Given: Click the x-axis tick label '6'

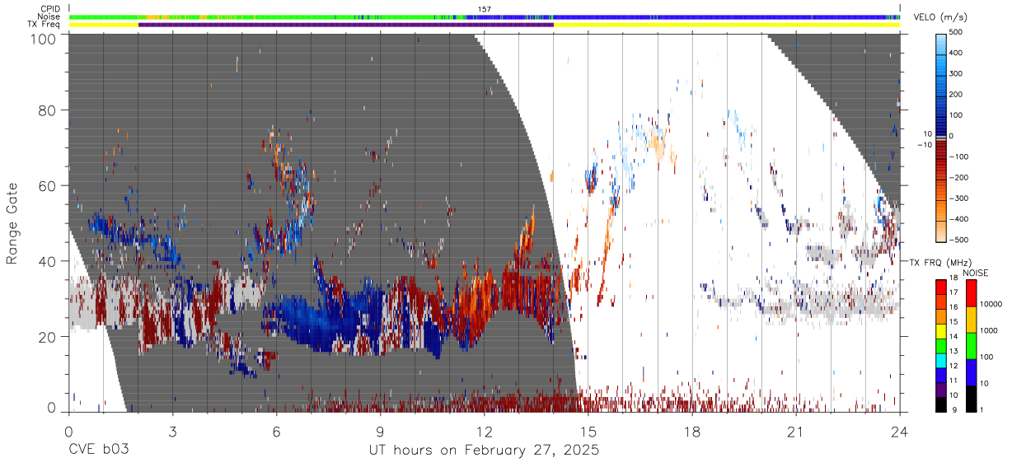Looking at the screenshot, I should pyautogui.click(x=276, y=431).
